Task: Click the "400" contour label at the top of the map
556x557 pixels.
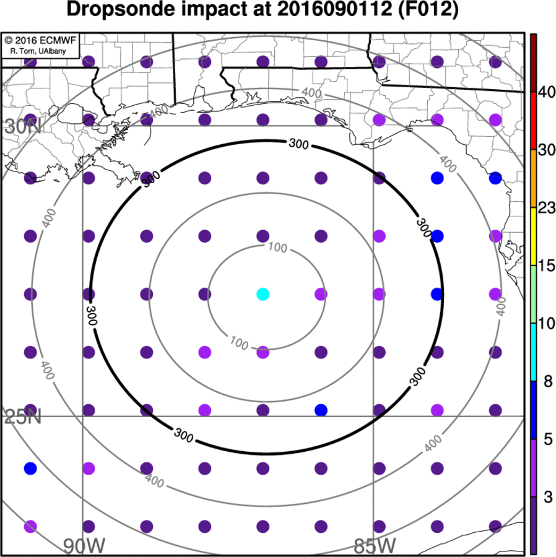Action: 311,93
